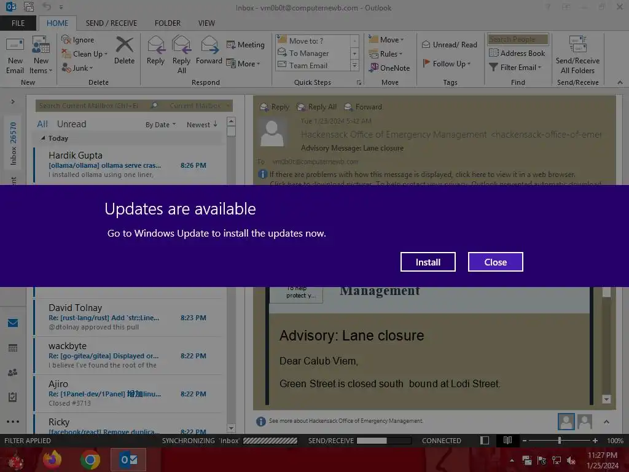The width and height of the screenshot is (629, 472).
Task: Open the Mail navigation icon
Action: (13, 323)
